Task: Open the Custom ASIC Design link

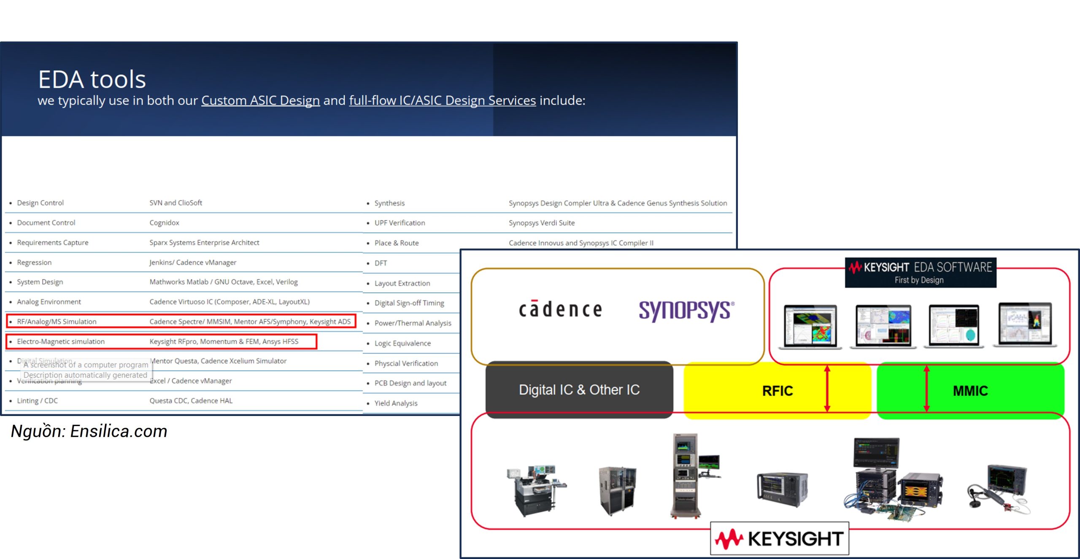Action: (x=260, y=100)
